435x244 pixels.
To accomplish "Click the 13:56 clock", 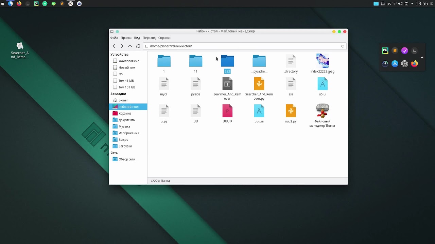I will 422,4.
